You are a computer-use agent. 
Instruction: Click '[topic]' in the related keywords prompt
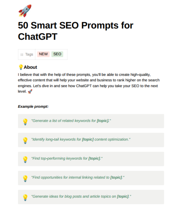pyautogui.click(x=103, y=121)
